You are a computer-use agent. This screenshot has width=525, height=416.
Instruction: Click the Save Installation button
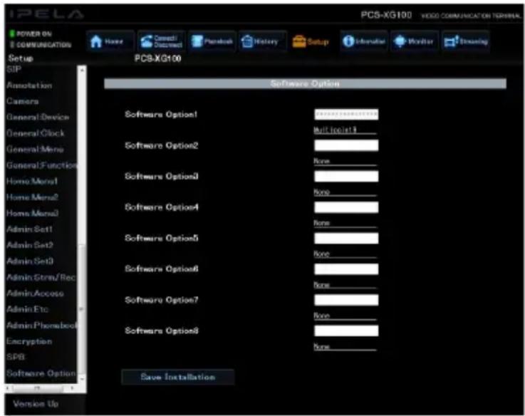click(178, 377)
